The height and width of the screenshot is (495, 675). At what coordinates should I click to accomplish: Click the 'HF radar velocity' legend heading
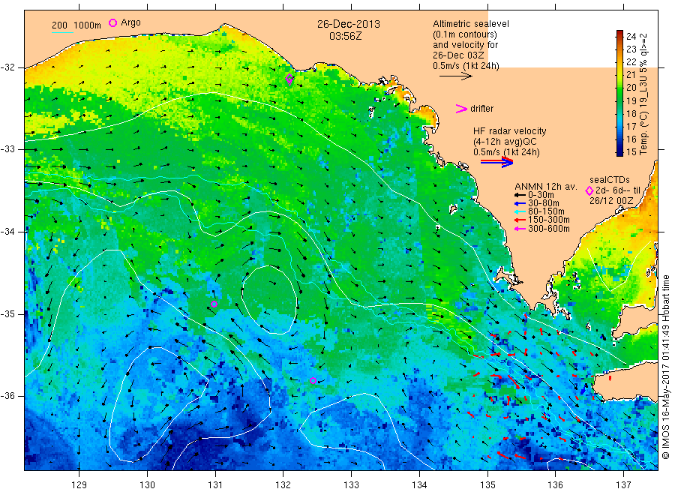point(510,130)
